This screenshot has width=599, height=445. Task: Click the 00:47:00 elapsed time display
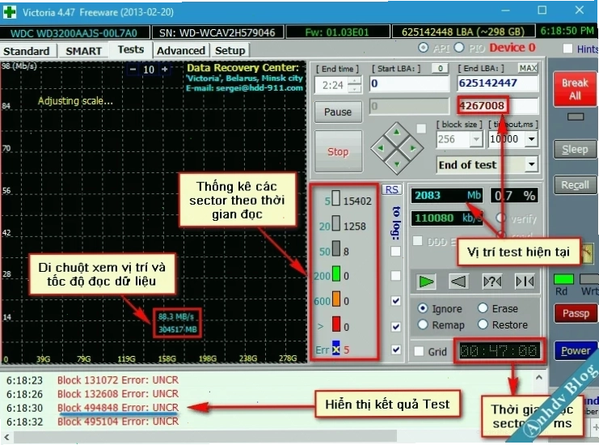click(499, 350)
